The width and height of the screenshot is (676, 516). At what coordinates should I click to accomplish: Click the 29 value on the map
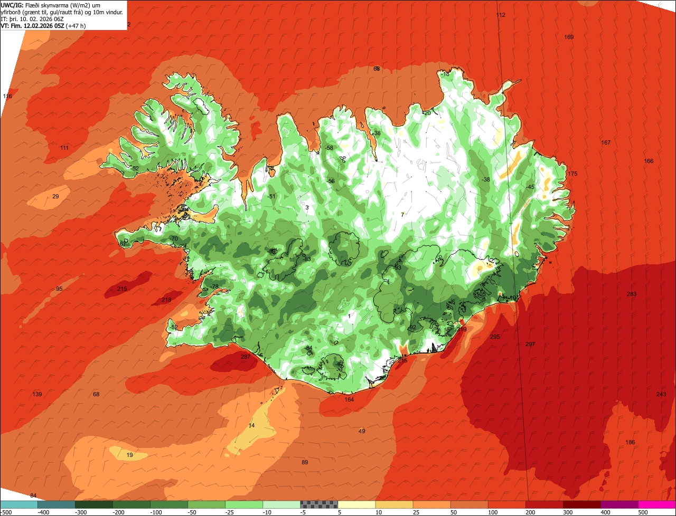coord(55,196)
